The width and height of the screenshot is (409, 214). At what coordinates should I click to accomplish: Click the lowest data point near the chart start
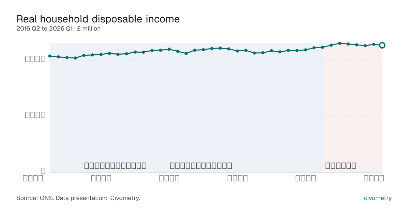(75, 58)
